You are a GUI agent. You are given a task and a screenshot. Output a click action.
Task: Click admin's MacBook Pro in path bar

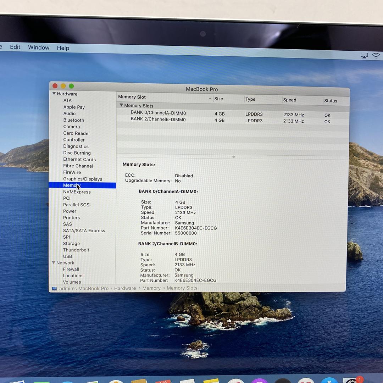(x=84, y=288)
